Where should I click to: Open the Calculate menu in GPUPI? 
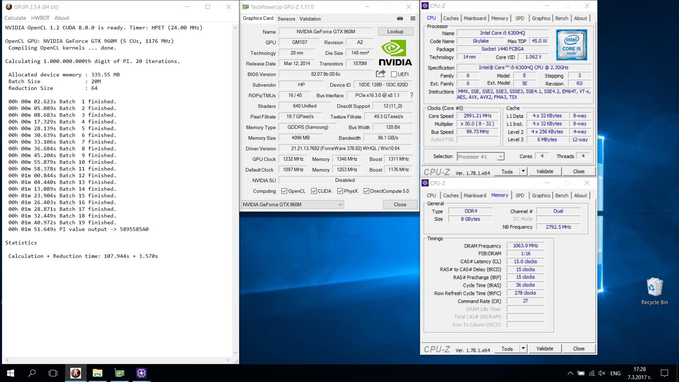[15, 18]
